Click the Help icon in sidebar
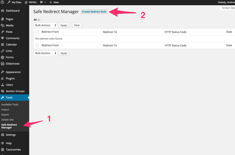The height and width of the screenshot is (155, 235). click(x=2, y=143)
